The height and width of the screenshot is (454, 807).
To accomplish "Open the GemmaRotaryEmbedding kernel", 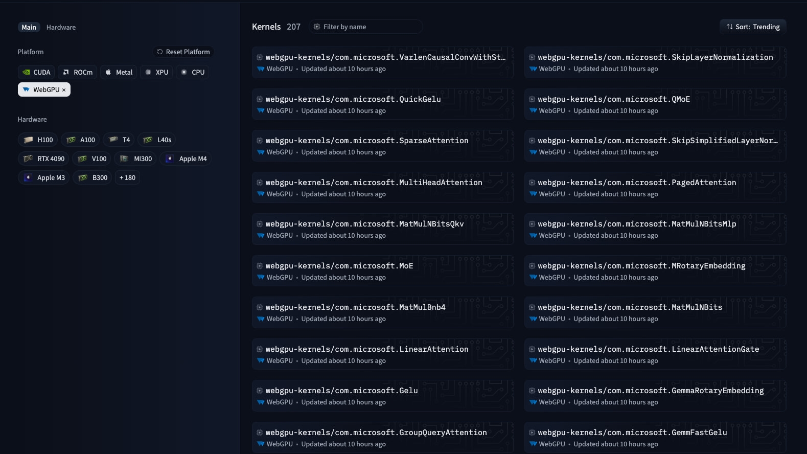I will (x=655, y=396).
